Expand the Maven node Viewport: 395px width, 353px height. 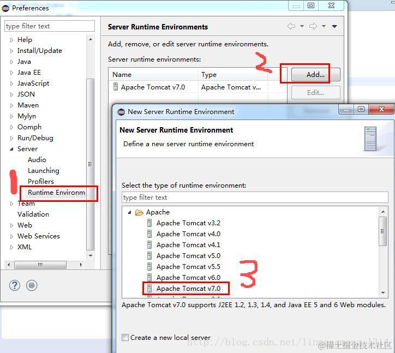(x=11, y=105)
